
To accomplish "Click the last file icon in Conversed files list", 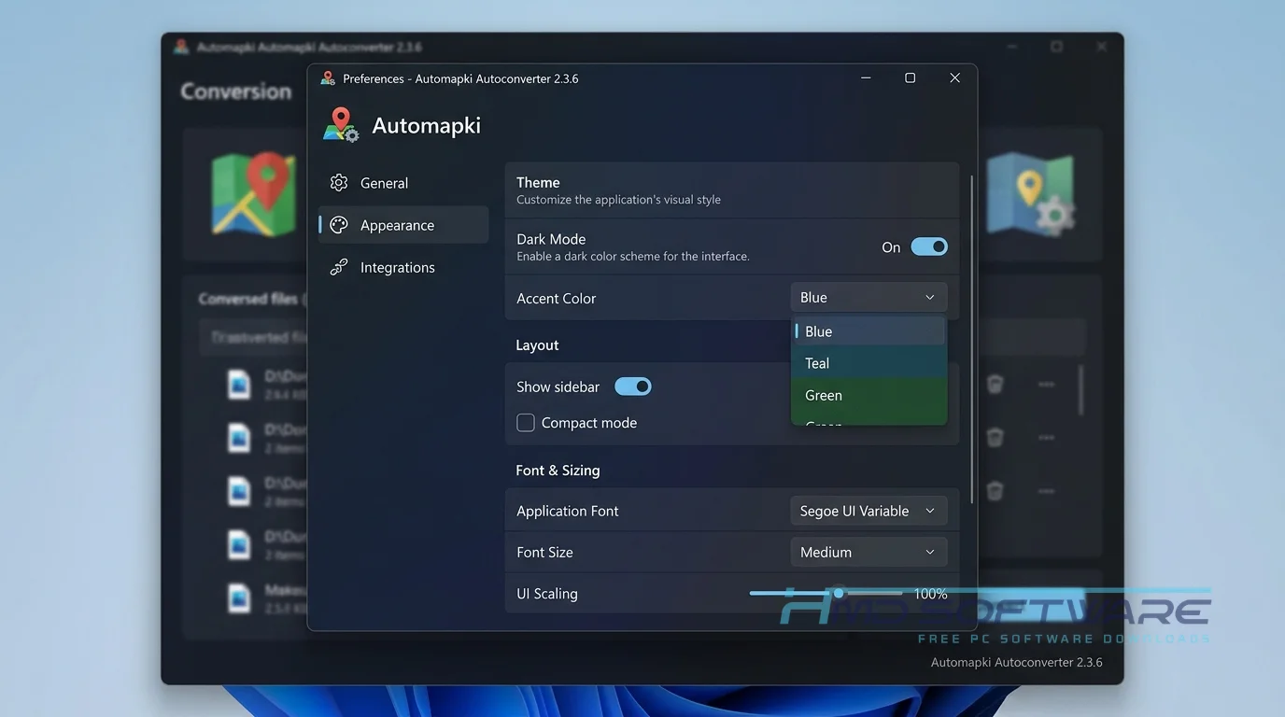I will pyautogui.click(x=239, y=597).
